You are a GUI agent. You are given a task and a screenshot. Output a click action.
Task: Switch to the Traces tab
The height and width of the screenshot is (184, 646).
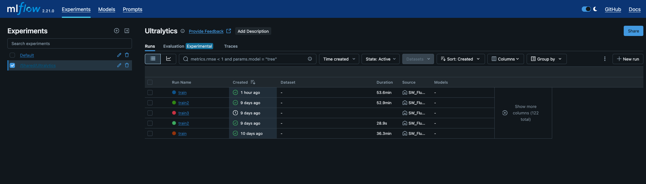coord(231,46)
